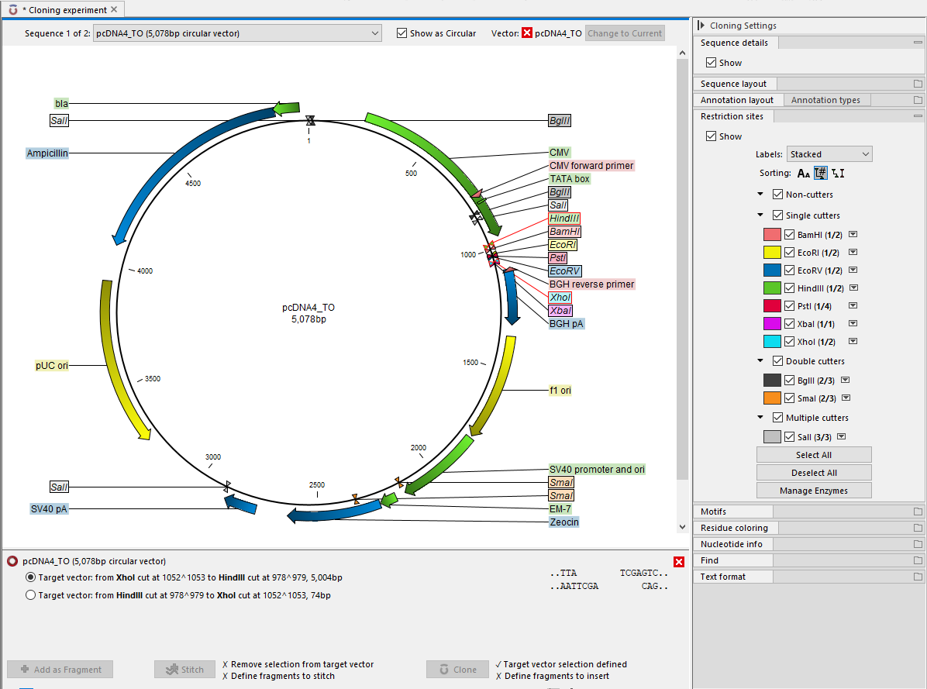Viewport: 927px width, 689px height.
Task: Choose sort by overhang icon
Action: pyautogui.click(x=838, y=174)
